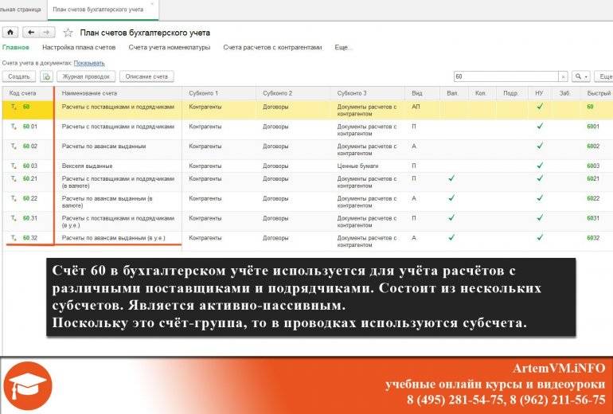The height and width of the screenshot is (414, 613).
Task: Go back with the left arrow
Action: (31, 33)
